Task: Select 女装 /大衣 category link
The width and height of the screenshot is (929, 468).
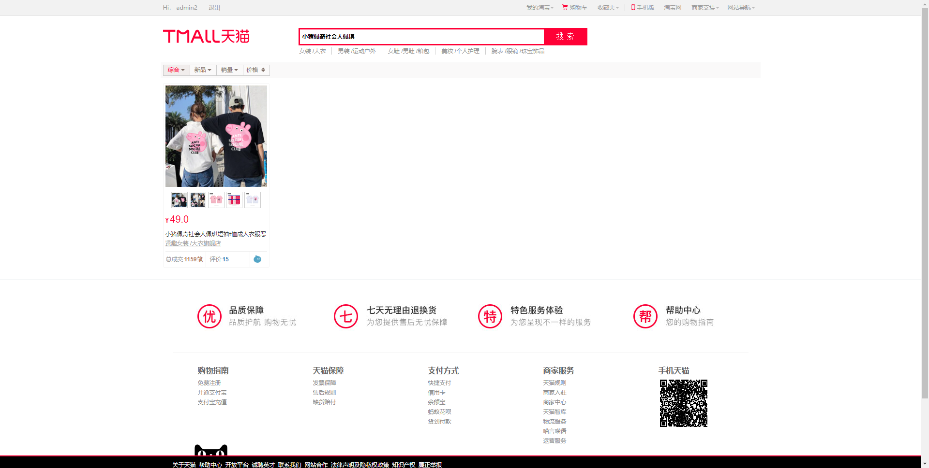Action: [x=313, y=51]
